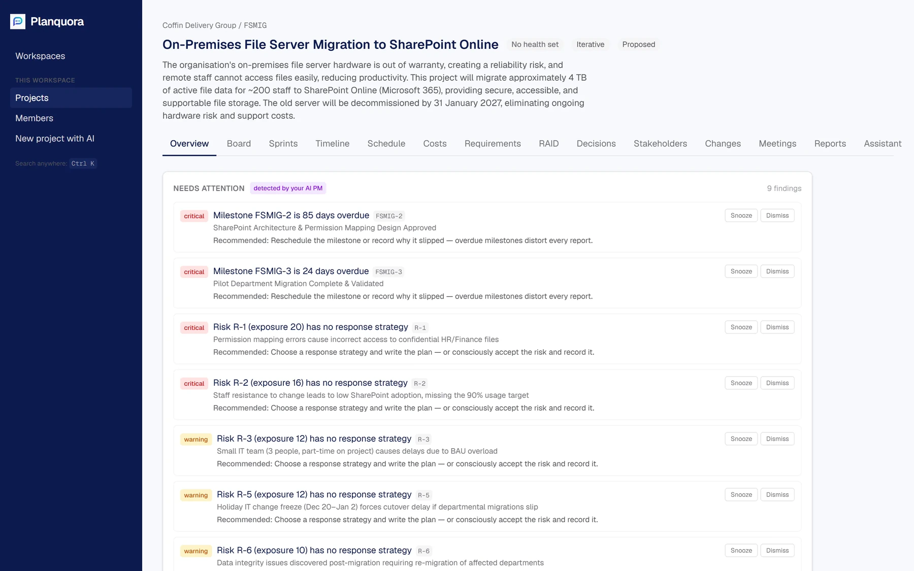Switch to the Decisions tab

pos(596,144)
